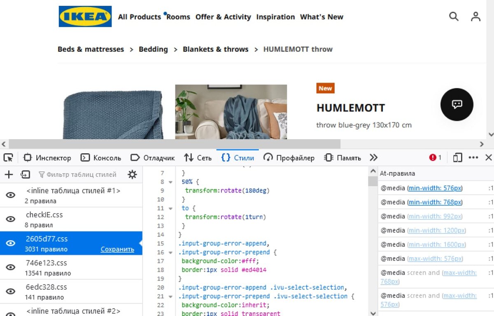Switch to the Консоль tab

[x=101, y=158]
